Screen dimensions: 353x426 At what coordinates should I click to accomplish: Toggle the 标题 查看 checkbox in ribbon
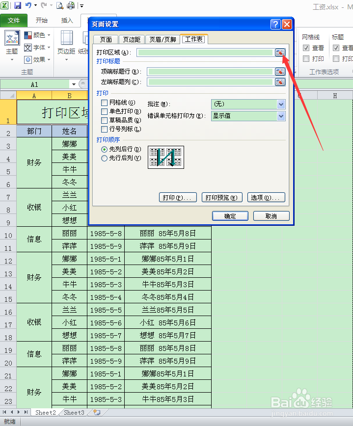[x=336, y=48]
